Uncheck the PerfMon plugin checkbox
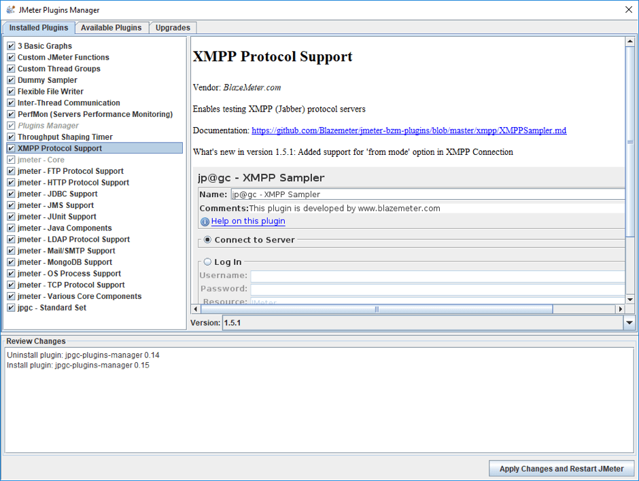Screen dimensions: 639x481 tap(11, 114)
